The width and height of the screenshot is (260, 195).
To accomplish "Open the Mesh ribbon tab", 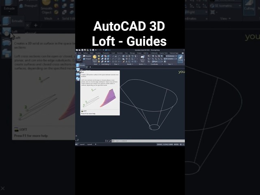I will [x=91, y=53].
